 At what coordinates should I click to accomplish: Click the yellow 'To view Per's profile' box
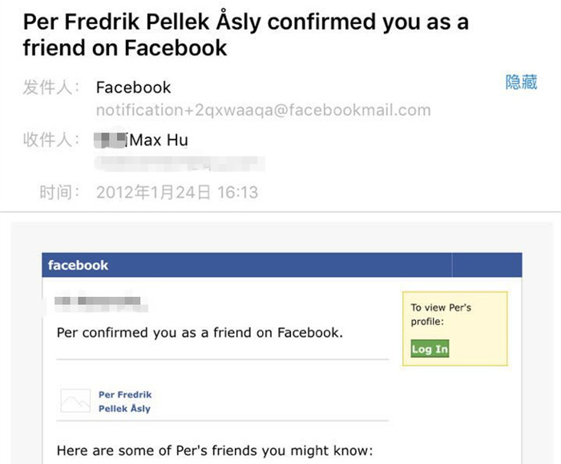(454, 328)
